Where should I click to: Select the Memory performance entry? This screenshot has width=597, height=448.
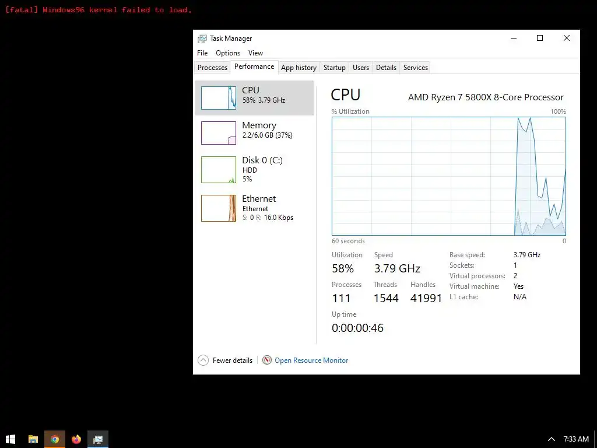tap(255, 132)
